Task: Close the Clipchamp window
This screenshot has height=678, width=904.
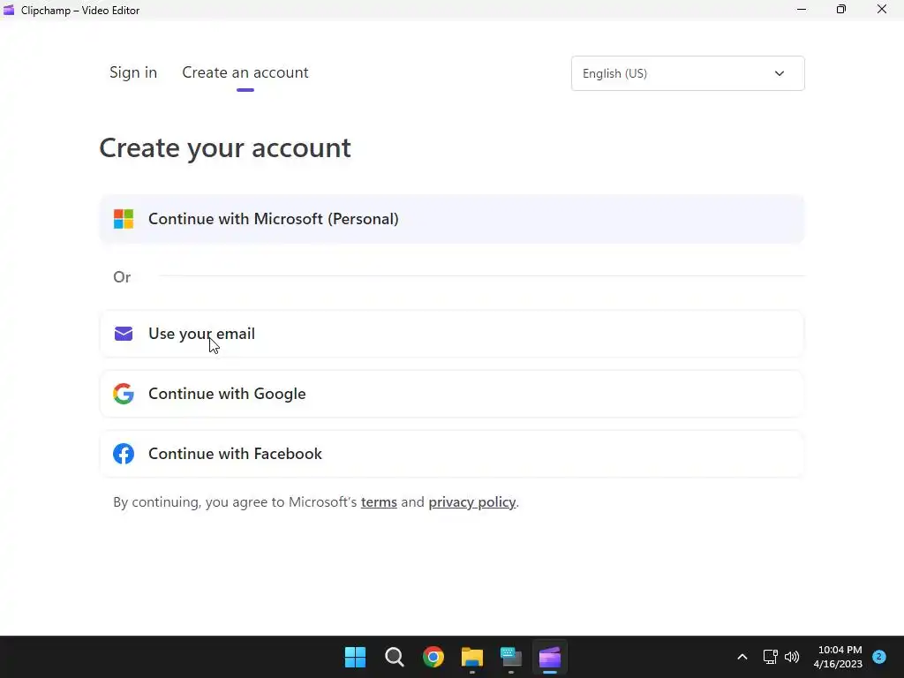Action: [882, 9]
